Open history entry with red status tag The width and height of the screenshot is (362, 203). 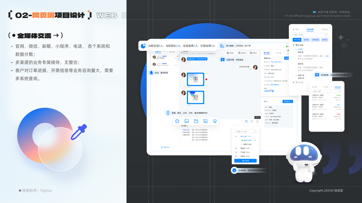326,116
